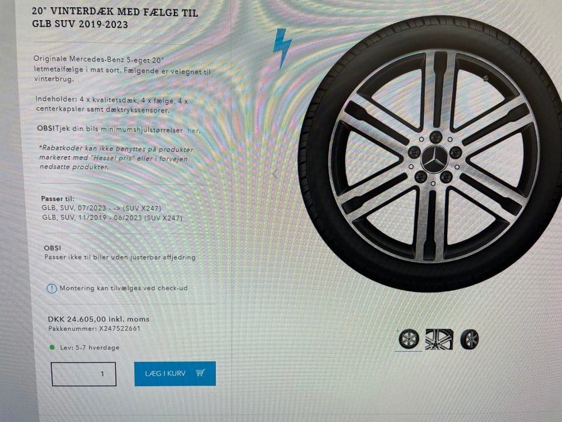Click the shopping cart icon in blue button
Image resolution: width=562 pixels, height=422 pixels.
click(x=200, y=373)
